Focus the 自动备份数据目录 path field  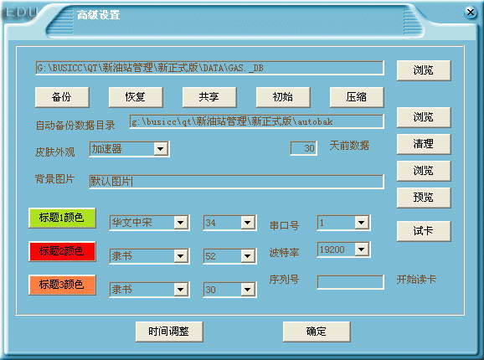257,121
